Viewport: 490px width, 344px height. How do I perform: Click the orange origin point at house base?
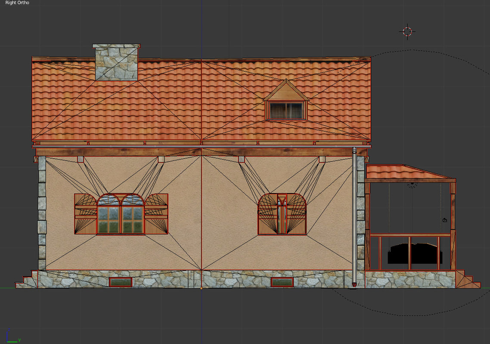click(202, 288)
